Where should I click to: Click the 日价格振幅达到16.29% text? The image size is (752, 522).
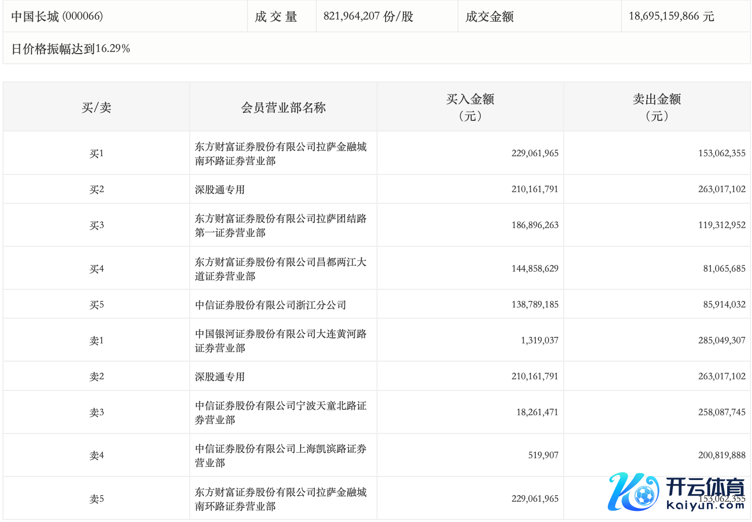(x=71, y=49)
